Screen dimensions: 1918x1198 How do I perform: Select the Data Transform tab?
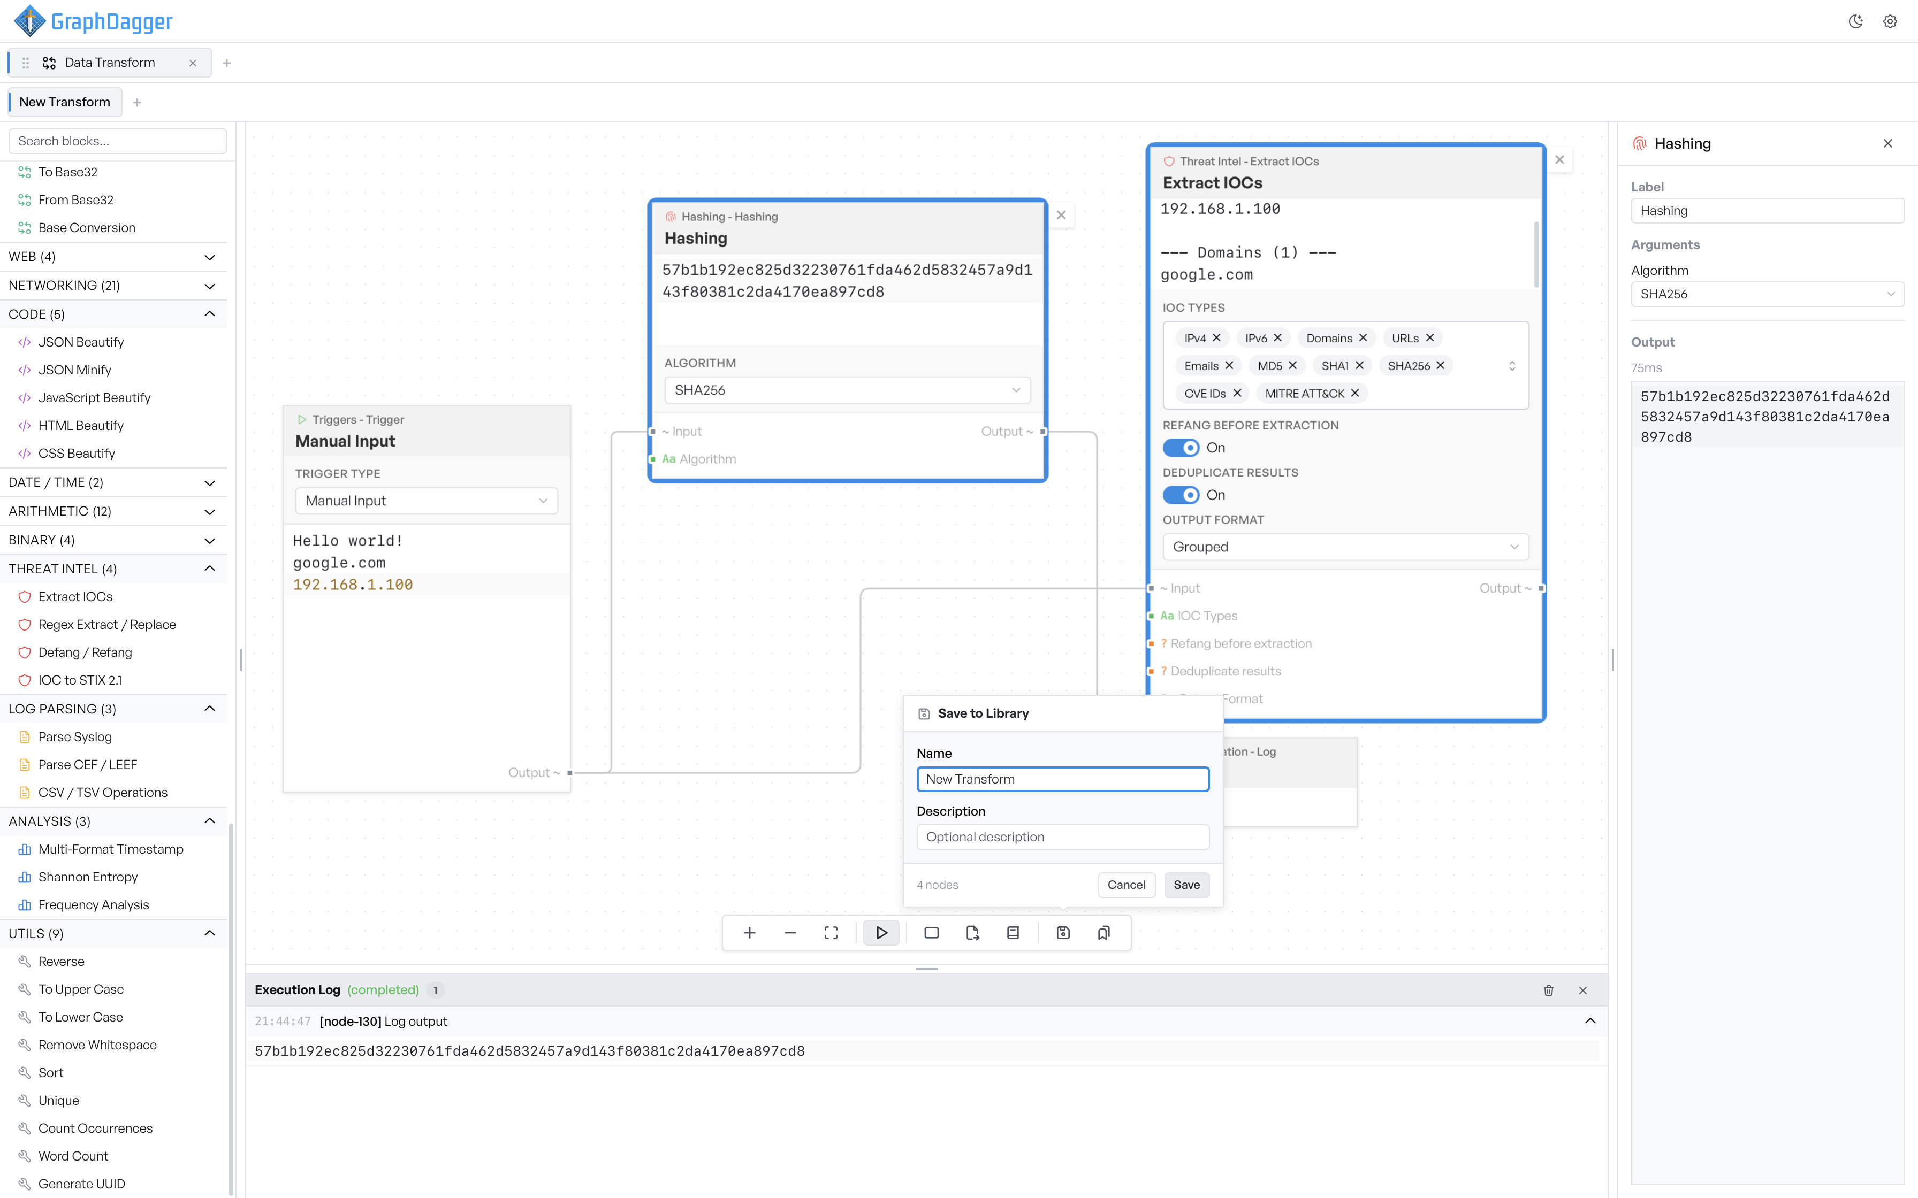(x=109, y=63)
